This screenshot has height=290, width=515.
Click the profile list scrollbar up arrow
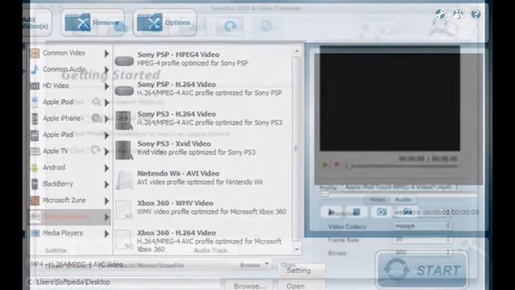tap(297, 51)
